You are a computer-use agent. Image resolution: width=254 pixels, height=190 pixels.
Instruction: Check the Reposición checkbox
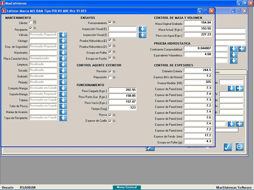pos(110,77)
